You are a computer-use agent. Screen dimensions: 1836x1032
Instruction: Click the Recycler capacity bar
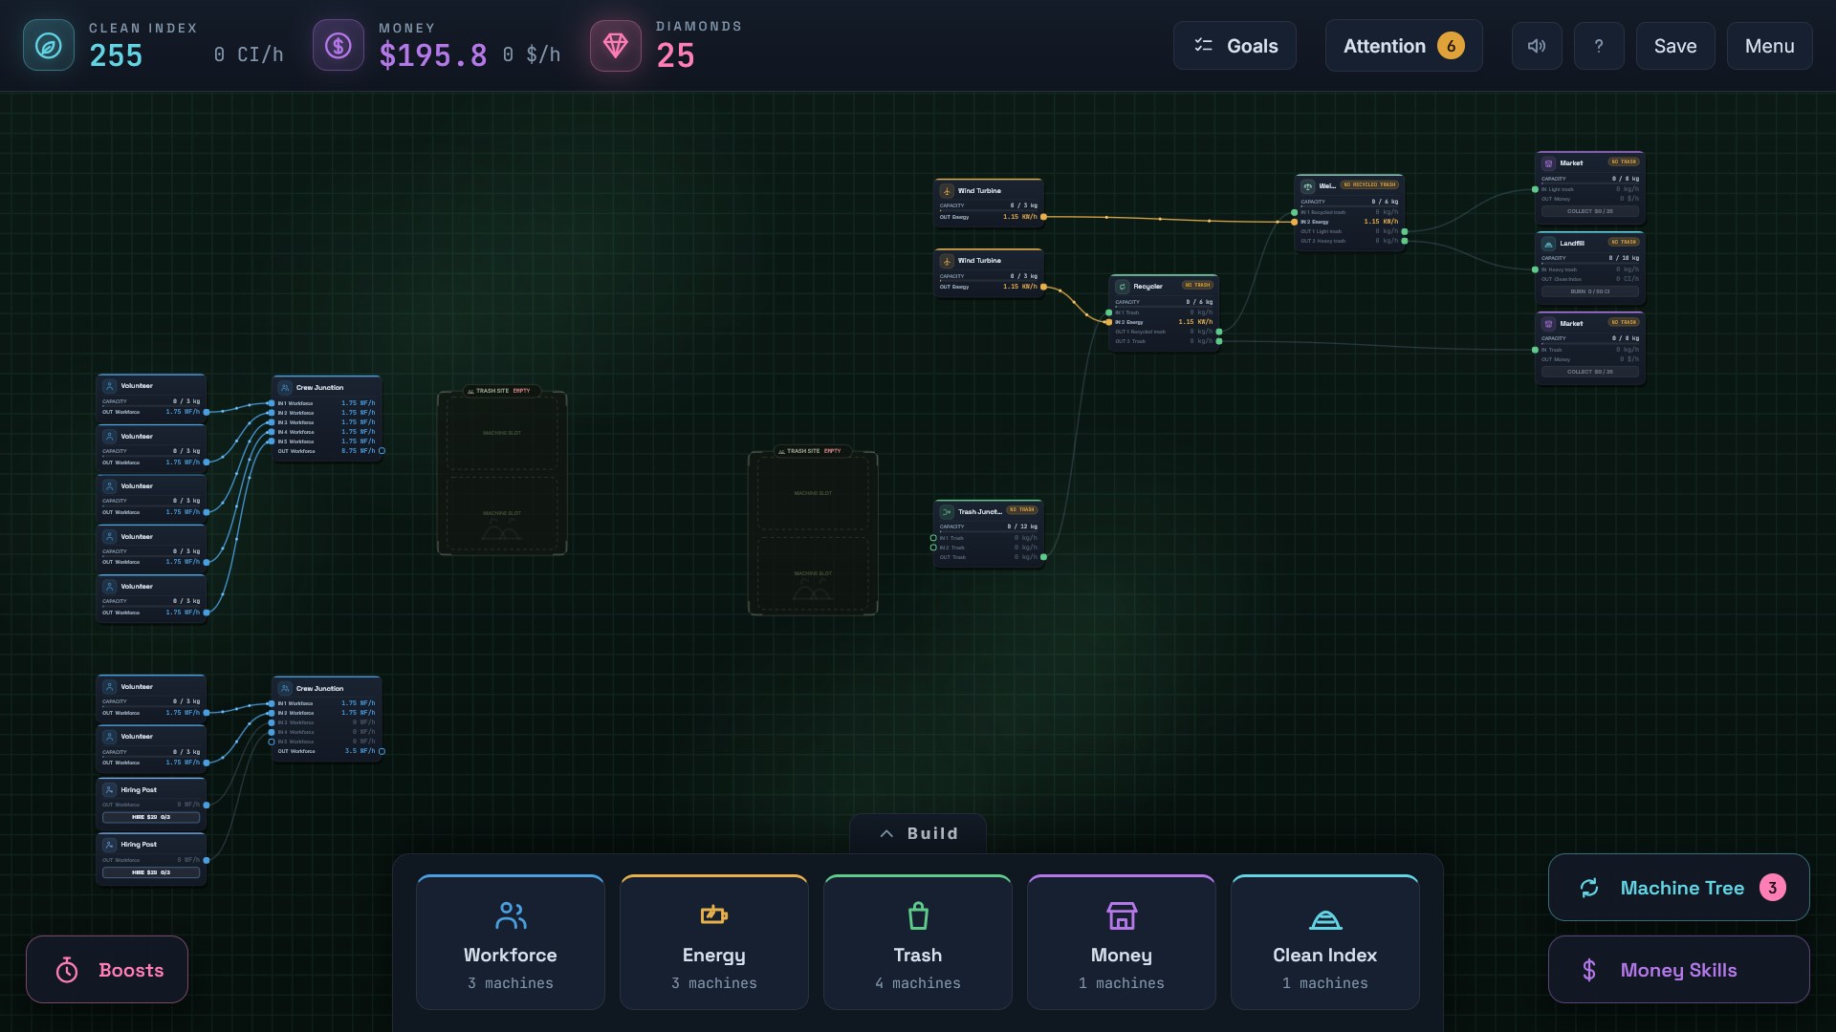[x=1164, y=307]
